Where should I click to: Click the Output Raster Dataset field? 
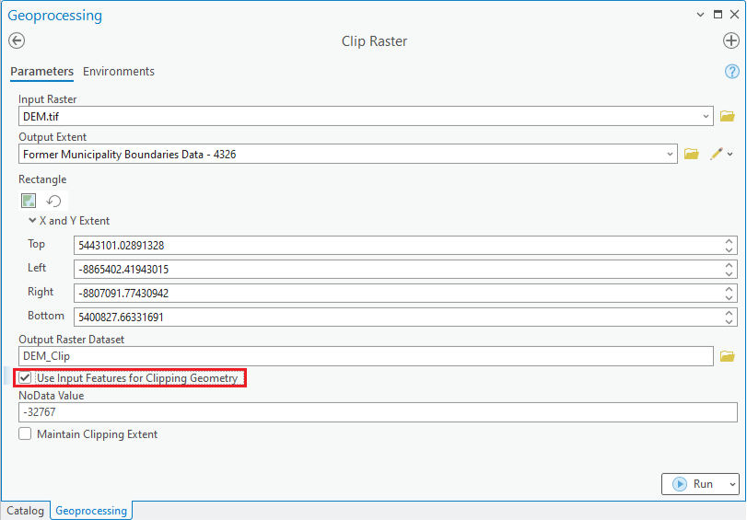click(x=366, y=356)
